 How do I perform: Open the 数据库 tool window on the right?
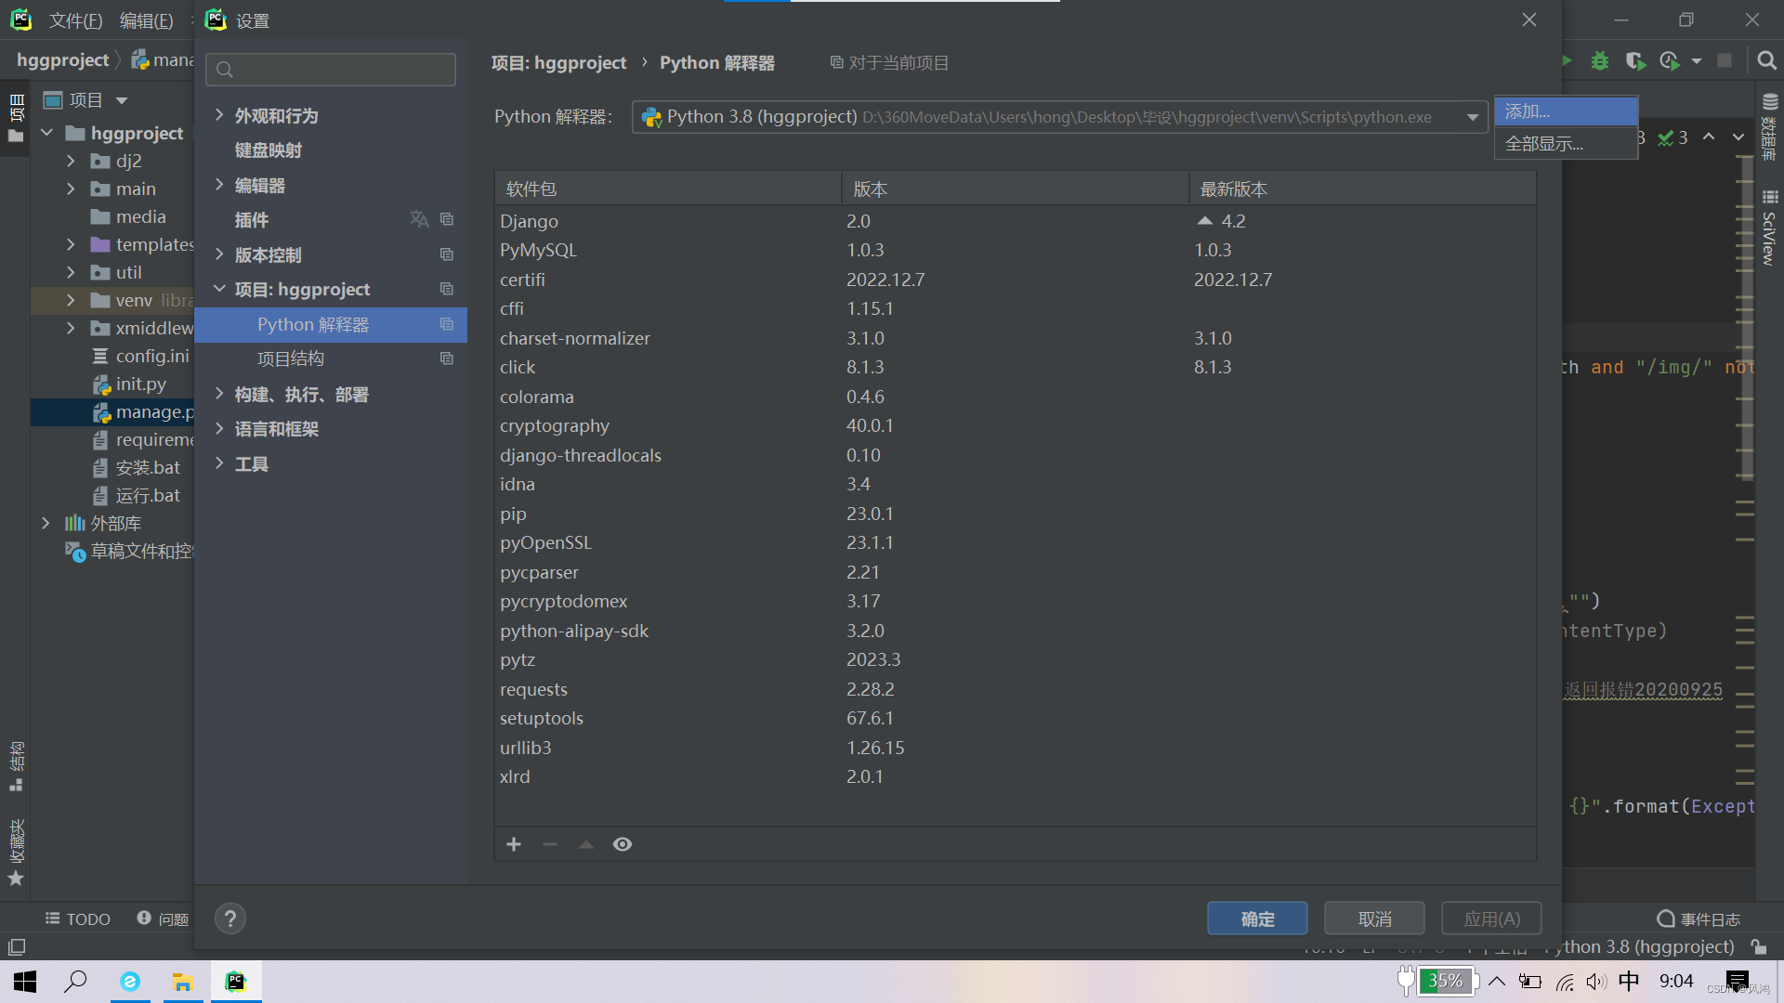coord(1770,121)
